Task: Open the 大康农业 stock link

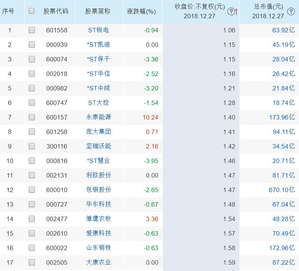Action: coord(99,262)
